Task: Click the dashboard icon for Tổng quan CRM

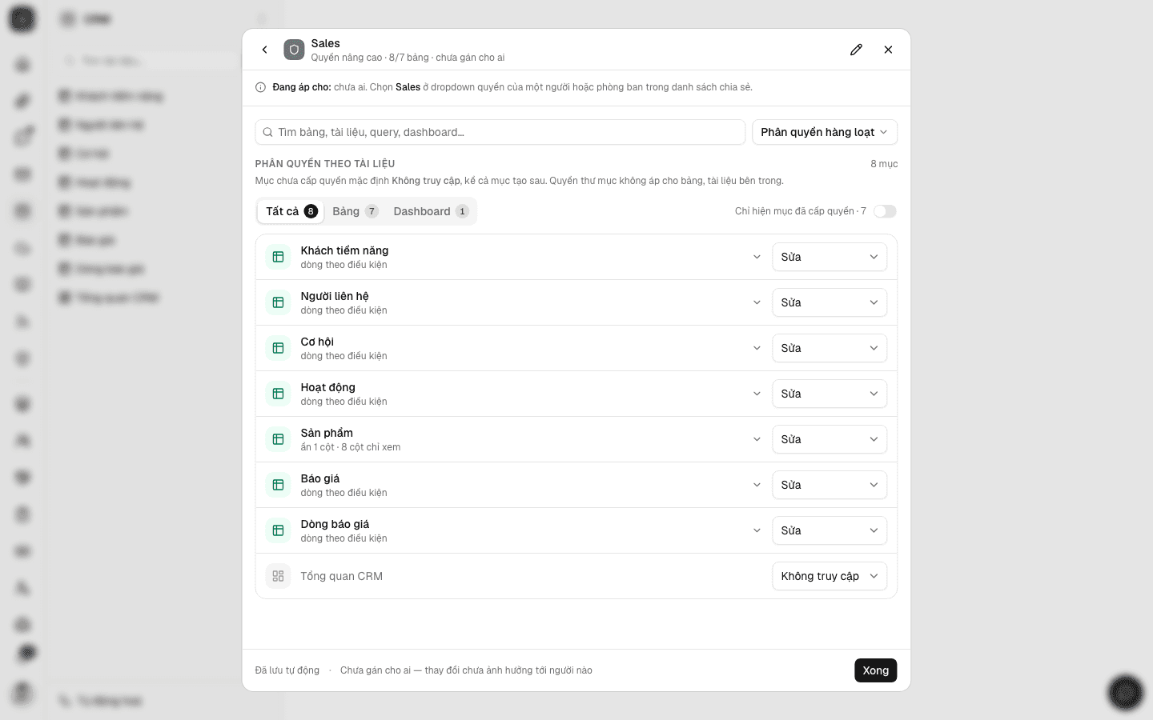Action: click(278, 576)
